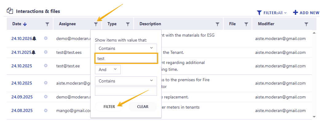This screenshot has width=326, height=128.
Task: Click the Interactions & files section icon
Action: pos(10,10)
